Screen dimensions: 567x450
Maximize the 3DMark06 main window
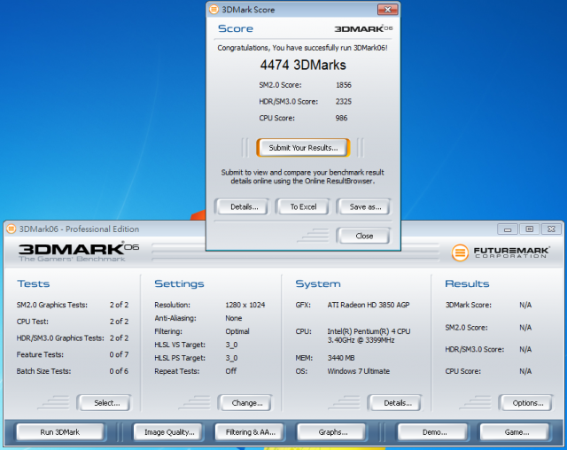coord(529,229)
